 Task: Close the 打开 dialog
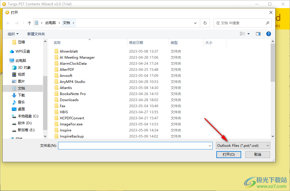[271, 12]
